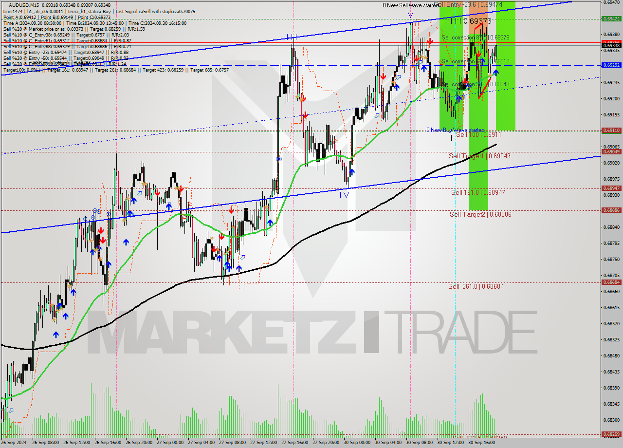Click the 'Sell 100 | 0.6911' label
The height and width of the screenshot is (448, 623).
coord(478,134)
